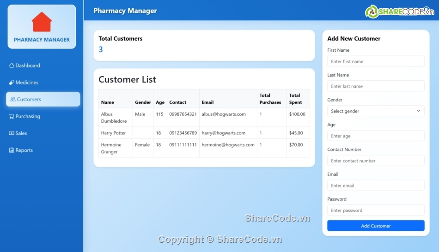Screen dimensions: 439x252
Task: Focus the Email input field
Action: (x=376, y=186)
